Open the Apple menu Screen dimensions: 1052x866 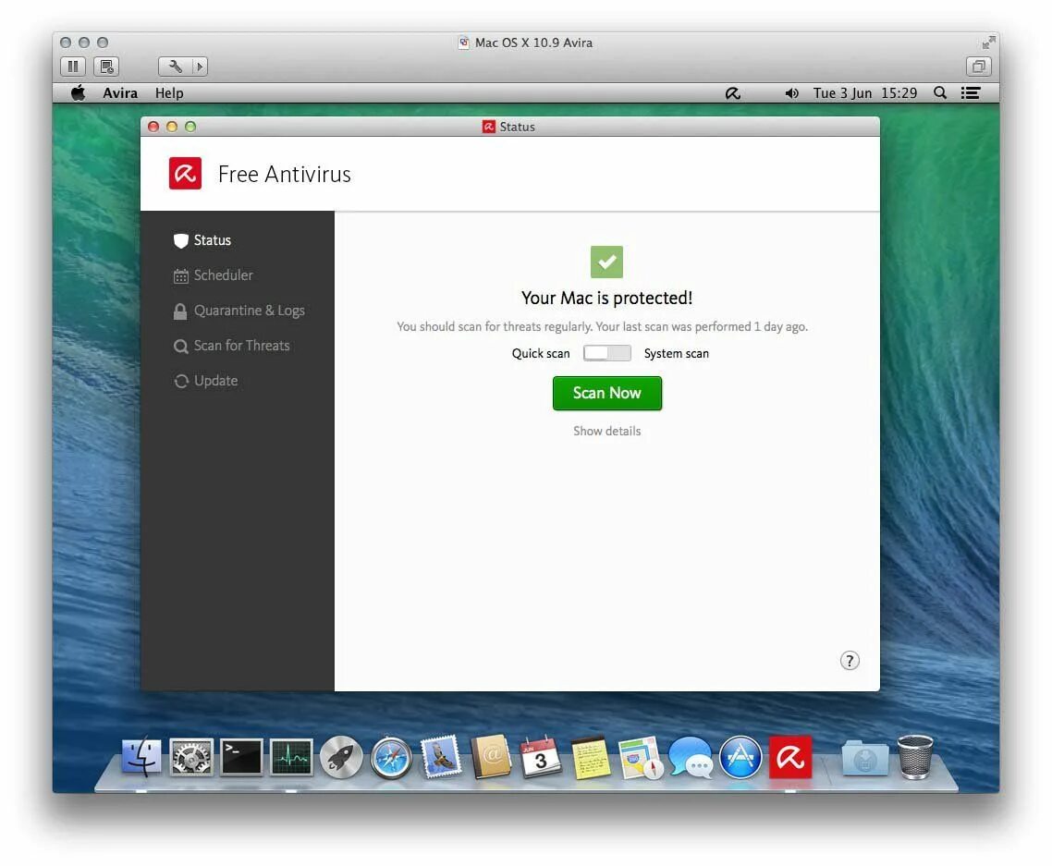79,92
